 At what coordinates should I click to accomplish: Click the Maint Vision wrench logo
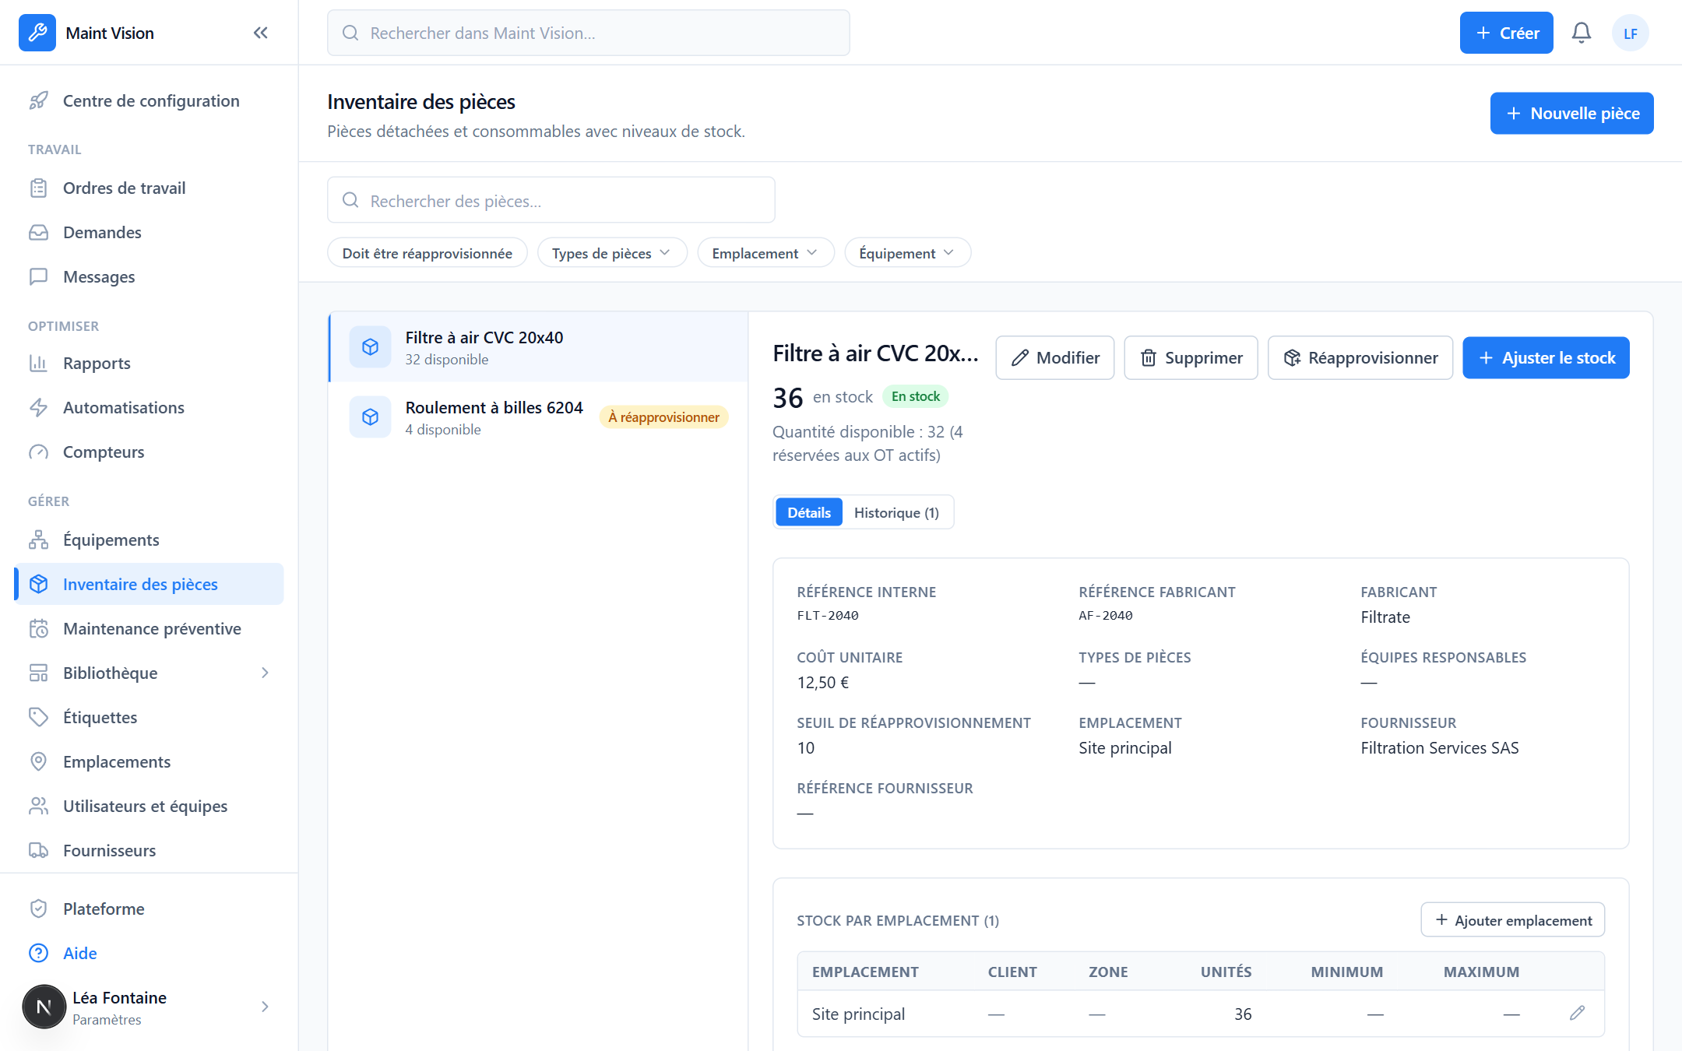coord(37,33)
